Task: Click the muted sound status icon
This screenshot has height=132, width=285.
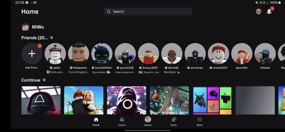Action: click(x=257, y=3)
